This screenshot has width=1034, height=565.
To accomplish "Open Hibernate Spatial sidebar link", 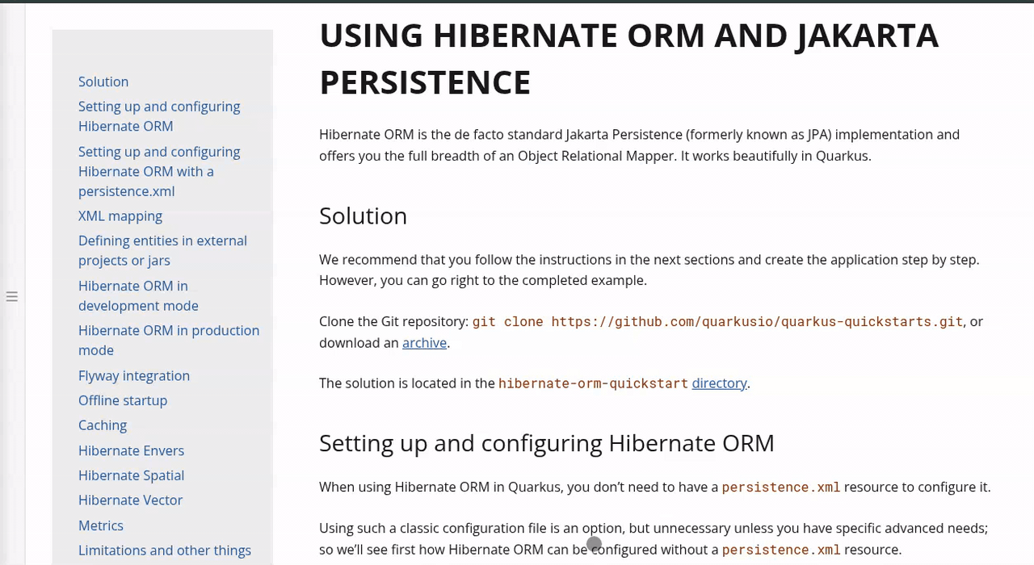I will point(131,475).
